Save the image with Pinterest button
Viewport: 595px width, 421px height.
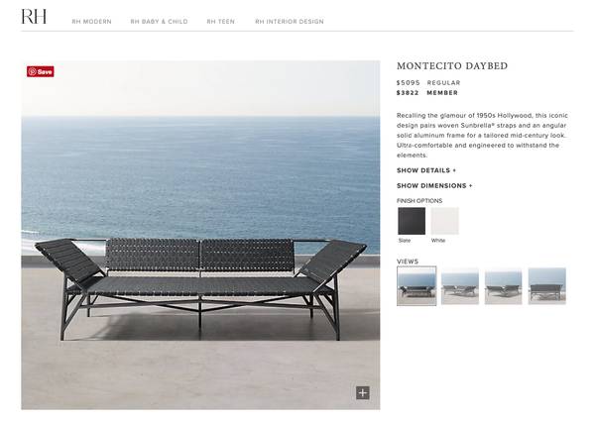[41, 71]
